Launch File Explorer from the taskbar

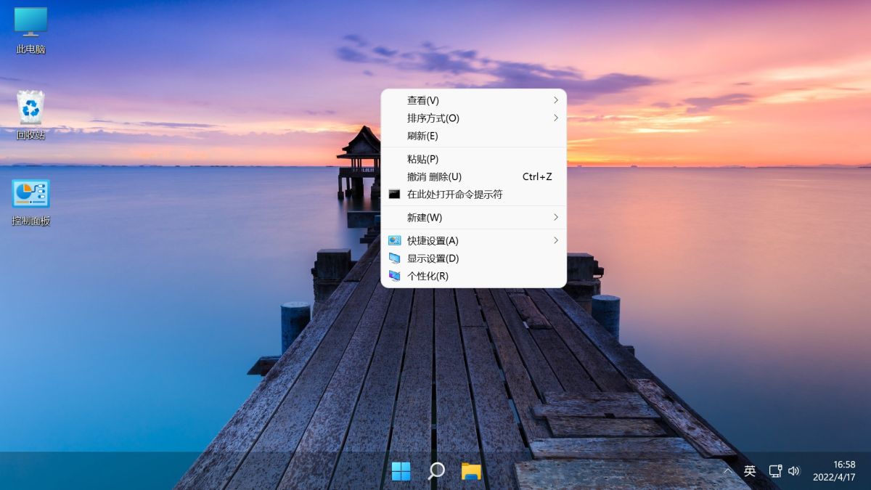pyautogui.click(x=470, y=471)
